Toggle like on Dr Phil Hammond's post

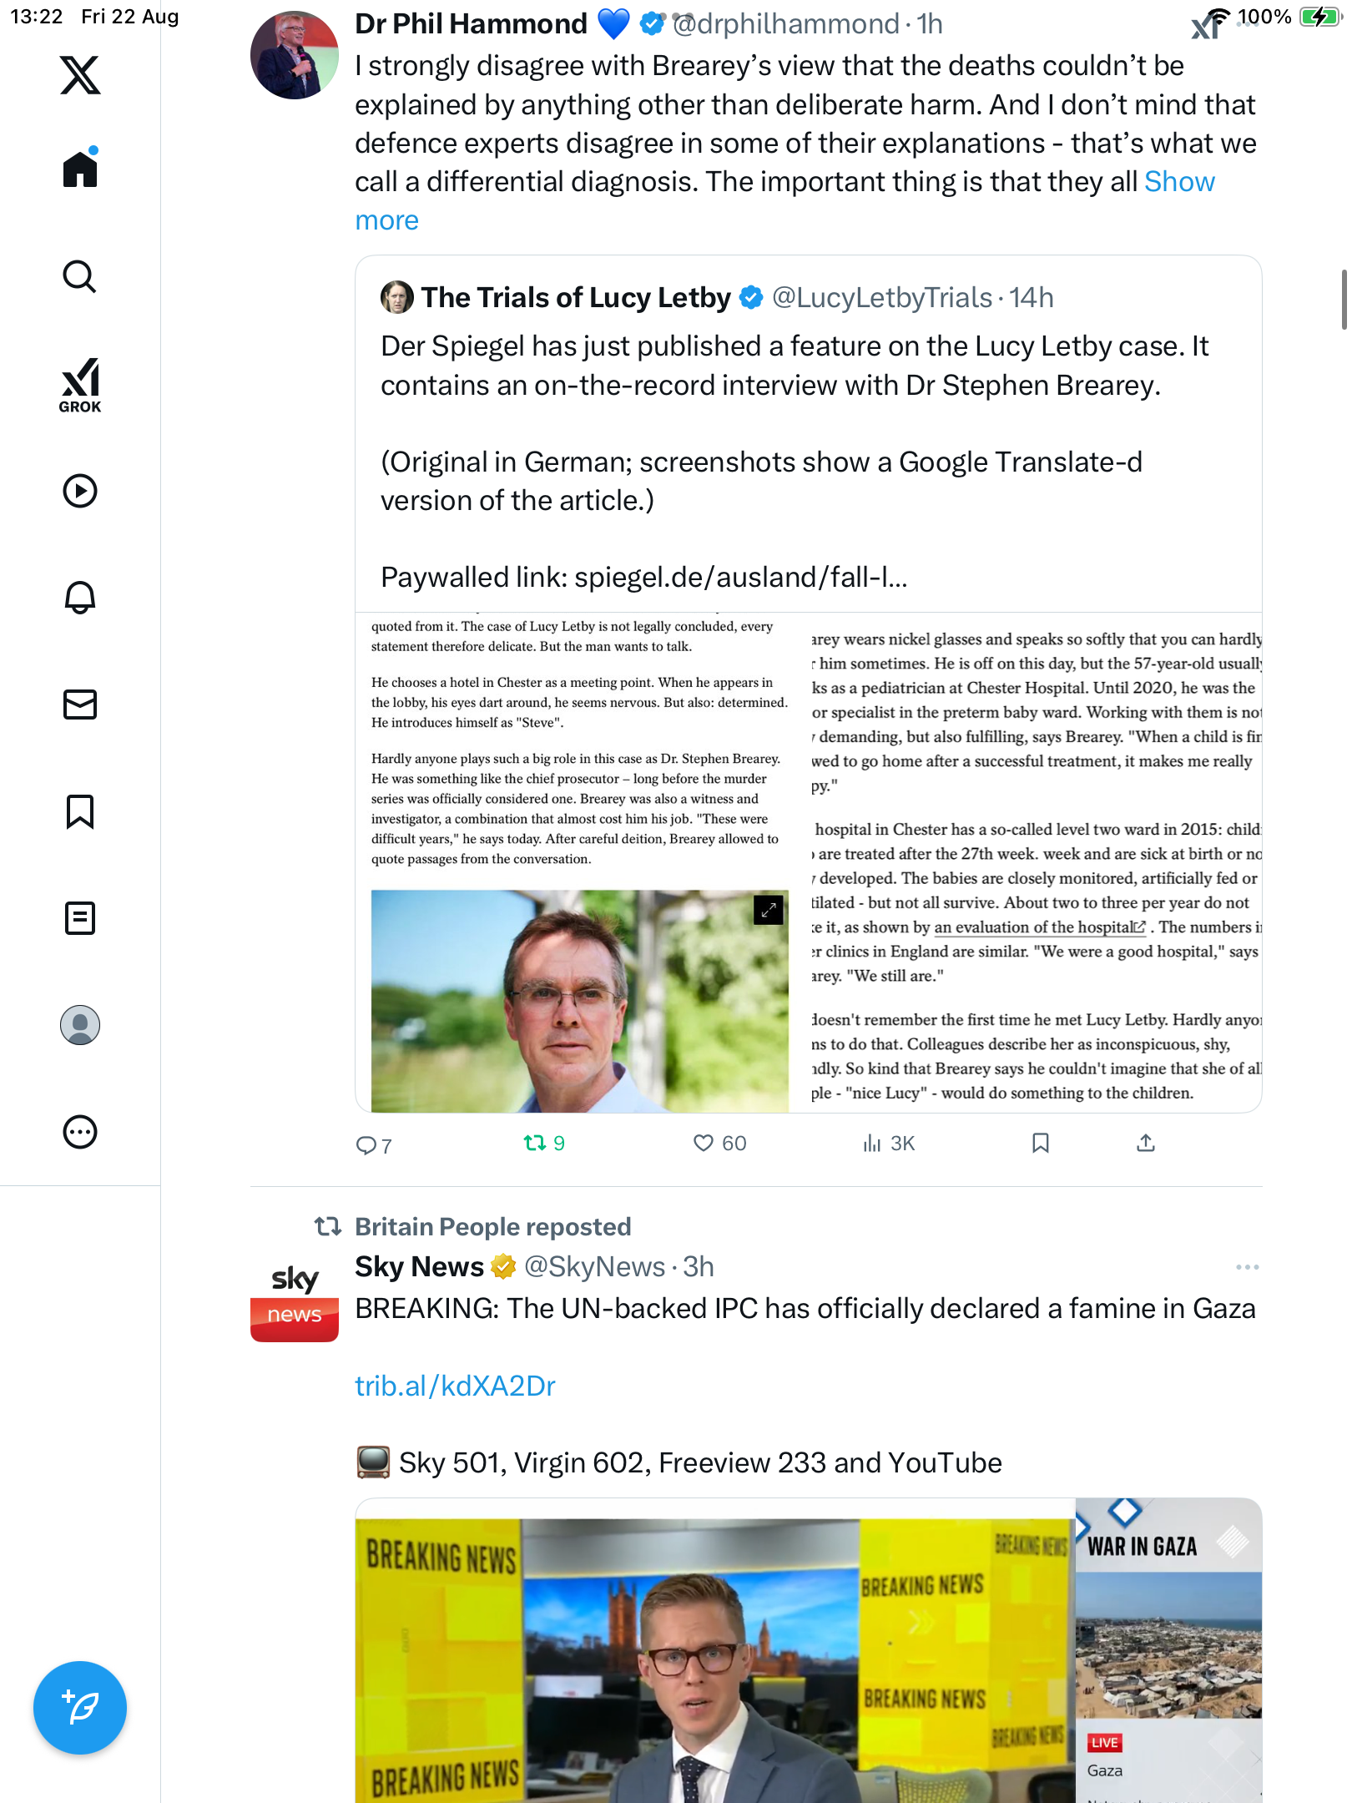tap(719, 1144)
